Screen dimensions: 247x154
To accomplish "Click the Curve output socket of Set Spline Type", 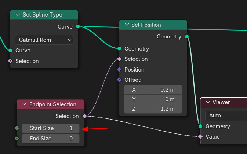I will 78,27.
